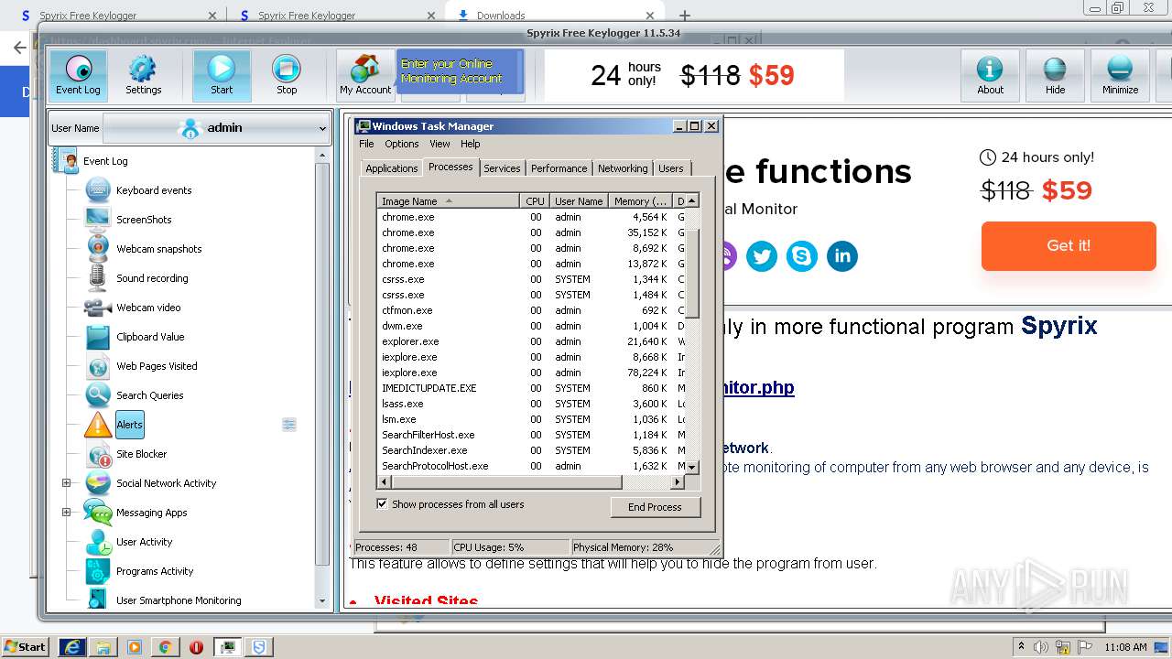Expand Social Network Activity node
This screenshot has height=659, width=1172.
click(66, 483)
